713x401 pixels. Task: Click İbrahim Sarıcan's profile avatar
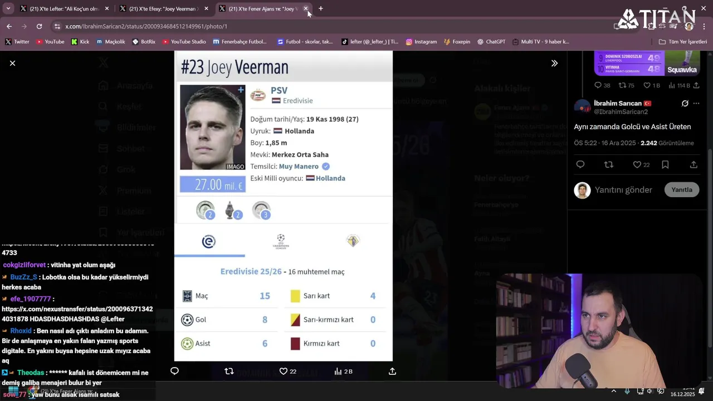(x=582, y=107)
